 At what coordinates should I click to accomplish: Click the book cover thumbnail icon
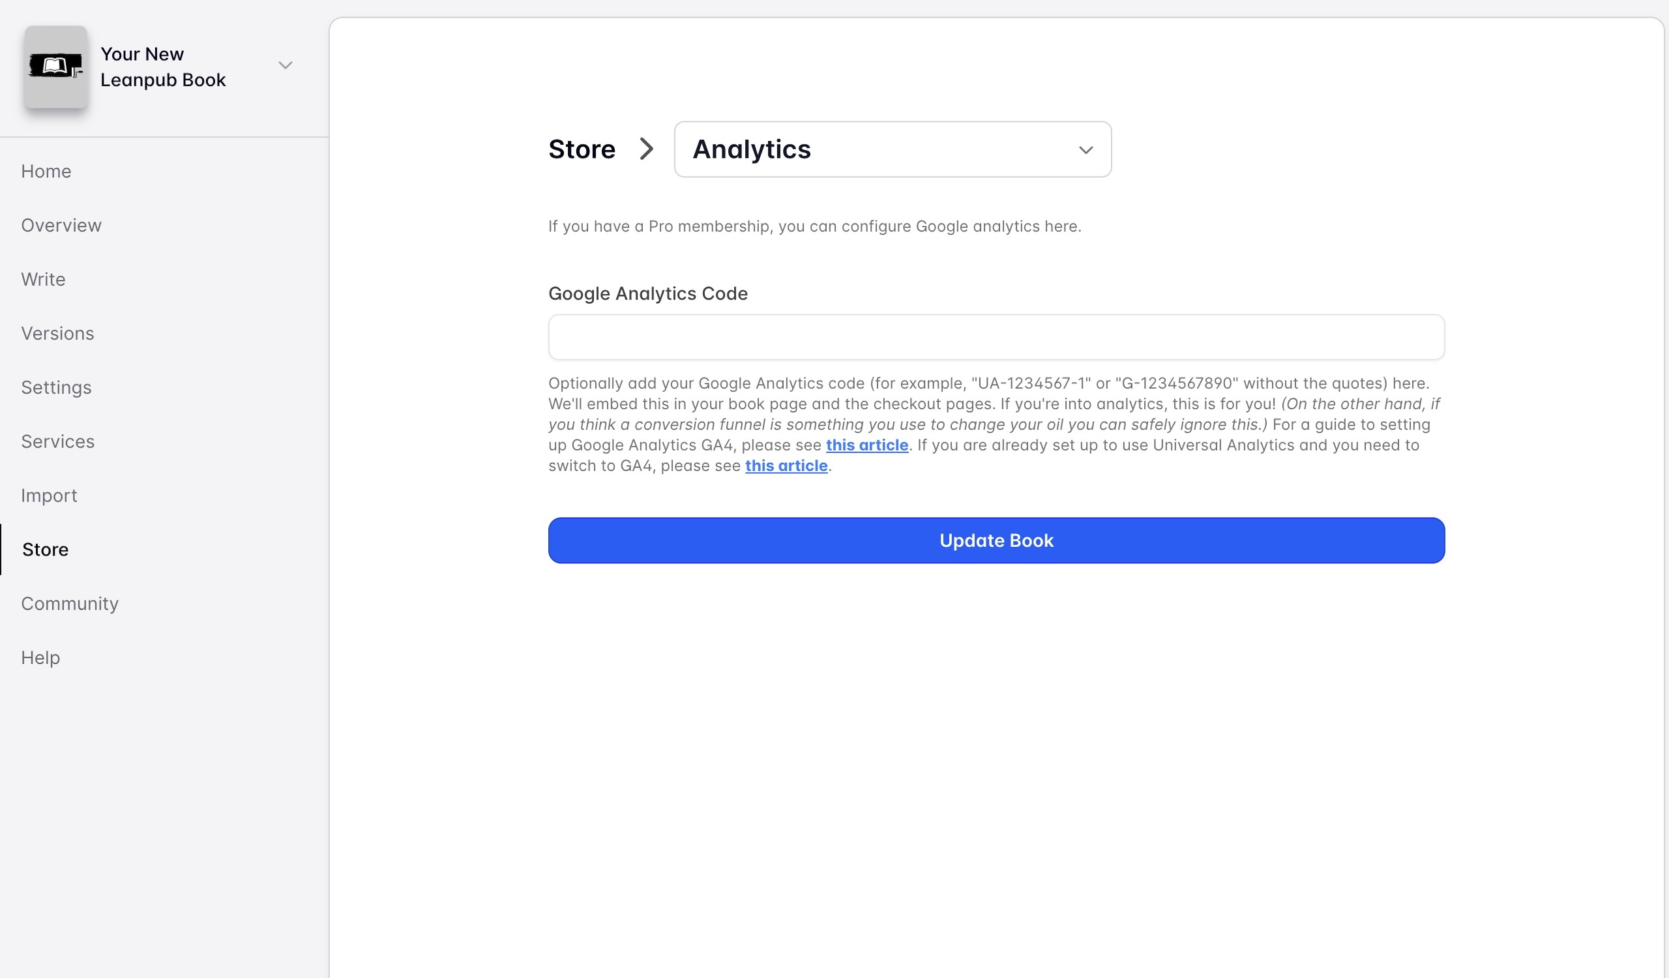point(55,67)
